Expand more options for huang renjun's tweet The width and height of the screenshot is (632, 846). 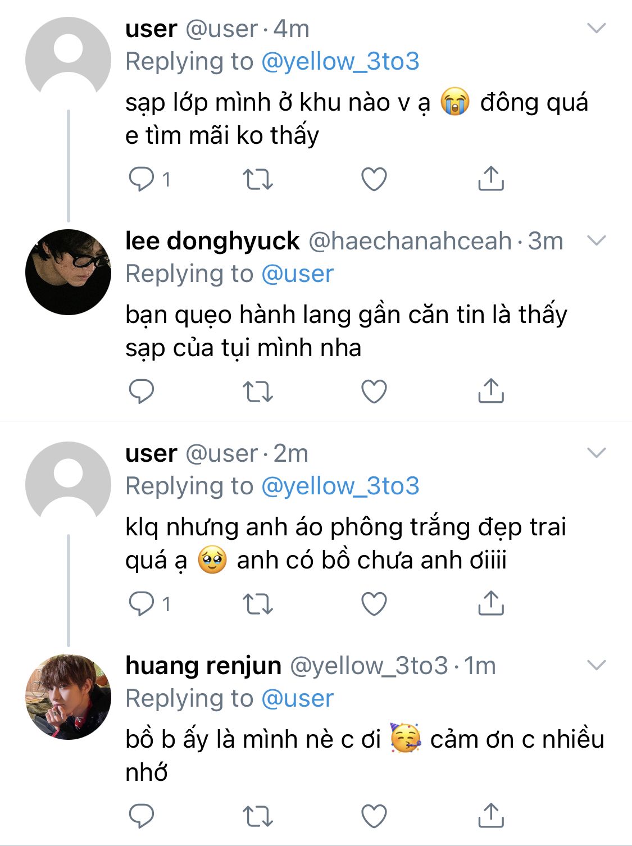tap(596, 666)
